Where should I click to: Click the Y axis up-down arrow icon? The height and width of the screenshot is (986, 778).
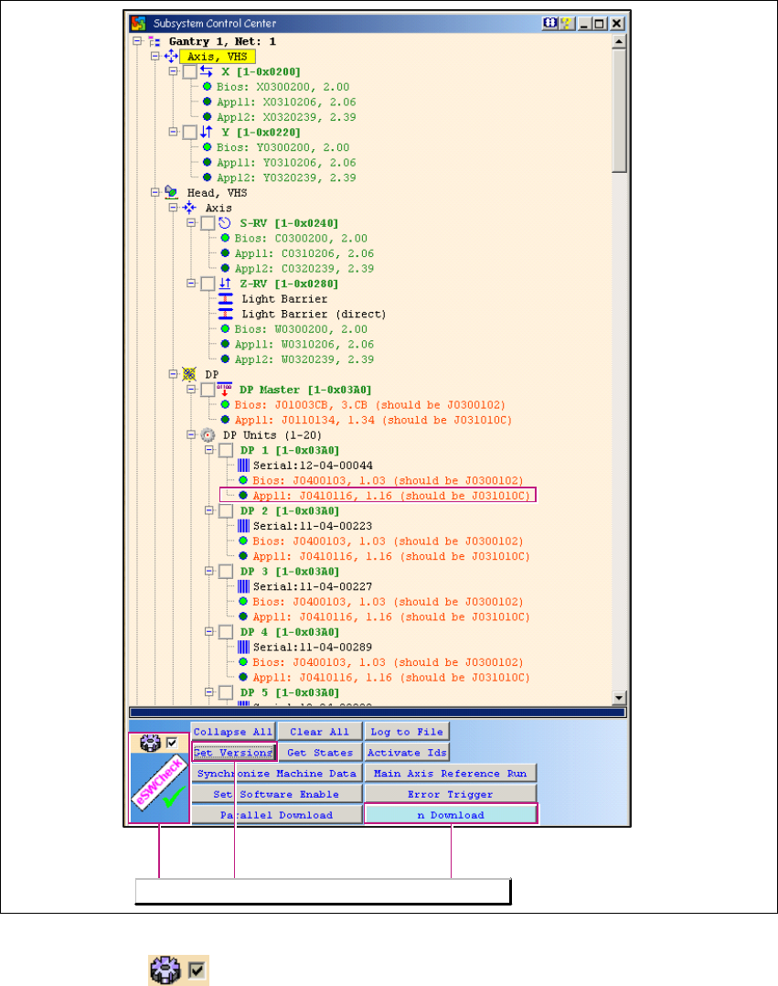pos(207,132)
